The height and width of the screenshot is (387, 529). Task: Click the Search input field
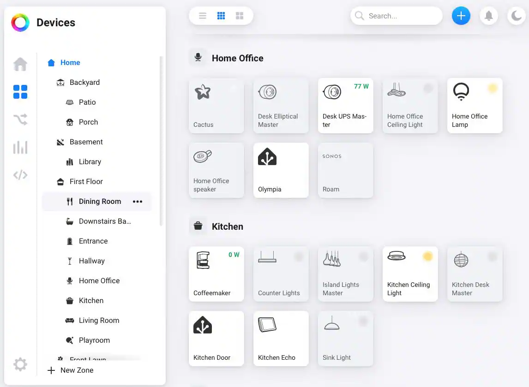pos(402,16)
